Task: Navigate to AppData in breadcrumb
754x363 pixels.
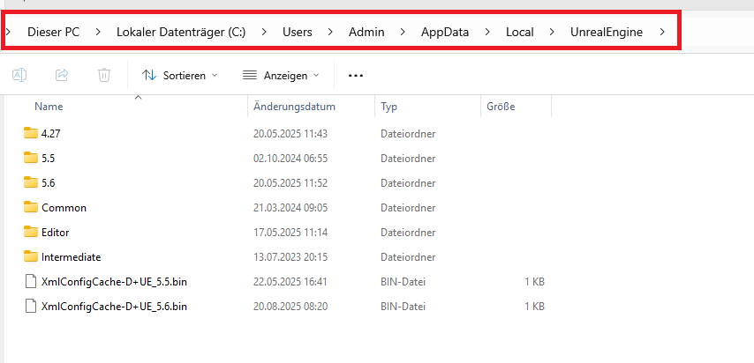Action: click(x=444, y=33)
